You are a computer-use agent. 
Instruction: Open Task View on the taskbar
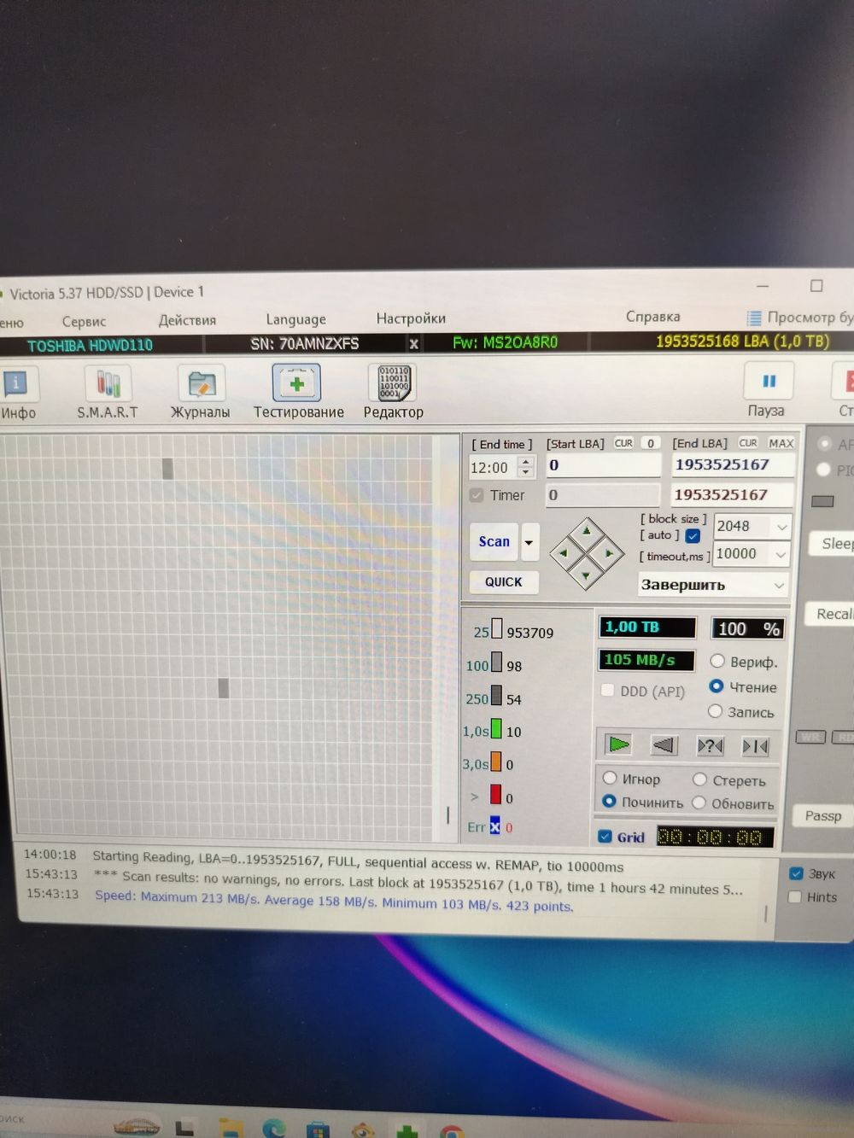(x=184, y=1128)
